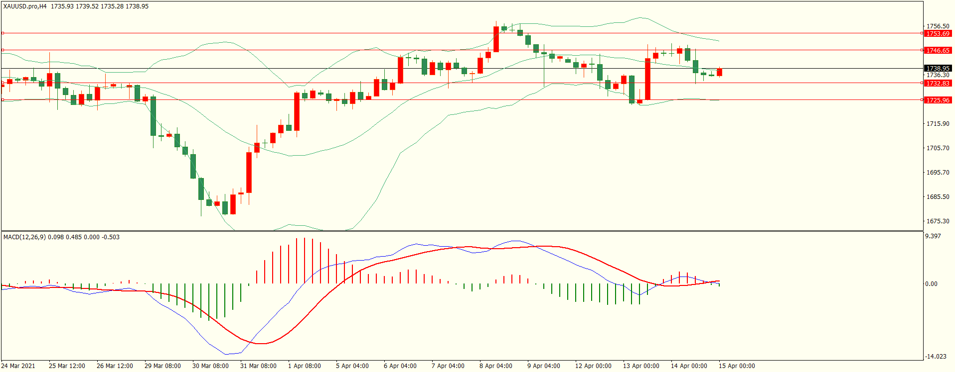Image resolution: width=955 pixels, height=372 pixels.
Task: Click the 9.397 MACD scale maximum label
Action: [933, 236]
